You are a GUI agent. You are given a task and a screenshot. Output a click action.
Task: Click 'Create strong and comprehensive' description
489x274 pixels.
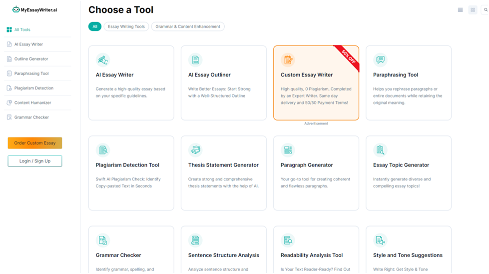coord(223,182)
